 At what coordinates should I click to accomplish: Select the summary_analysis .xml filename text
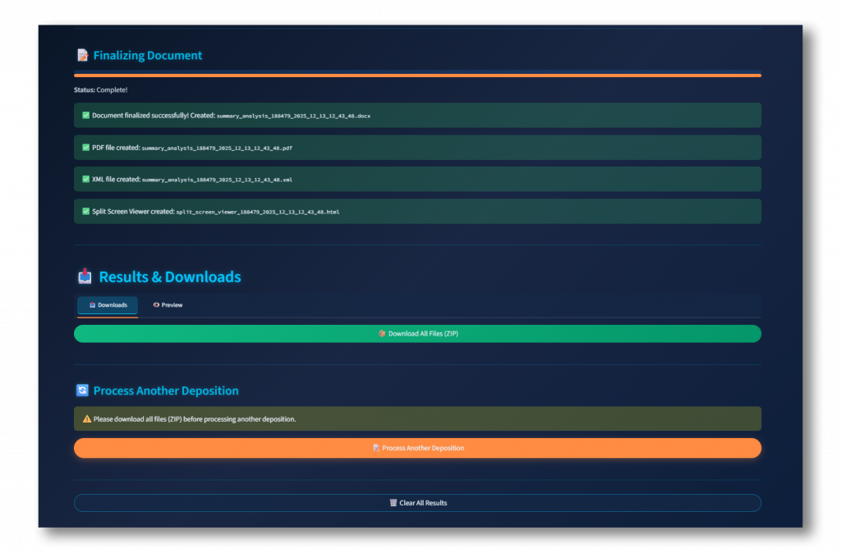[x=217, y=179]
